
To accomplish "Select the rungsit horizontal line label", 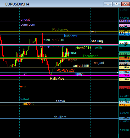I will click(25, 20).
